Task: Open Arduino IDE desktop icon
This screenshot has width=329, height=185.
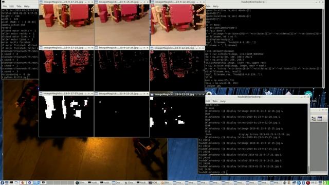Action: pyautogui.click(x=308, y=94)
